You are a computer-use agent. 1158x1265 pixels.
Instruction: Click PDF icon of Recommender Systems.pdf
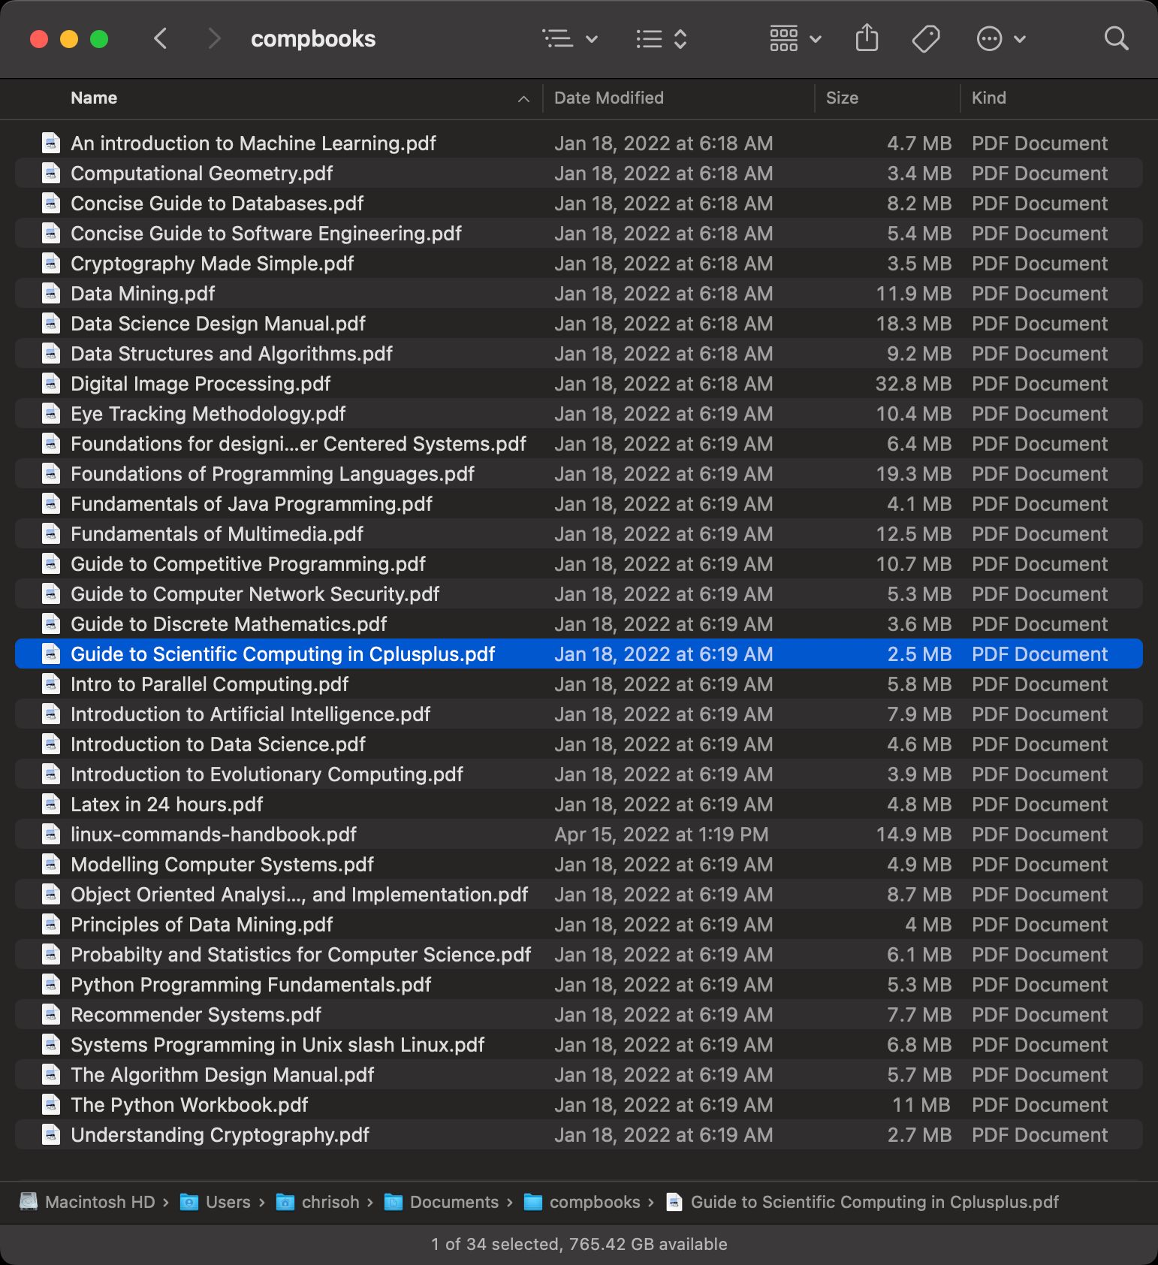pos(51,1014)
